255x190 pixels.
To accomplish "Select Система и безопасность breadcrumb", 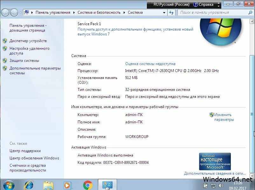I will 99,12.
